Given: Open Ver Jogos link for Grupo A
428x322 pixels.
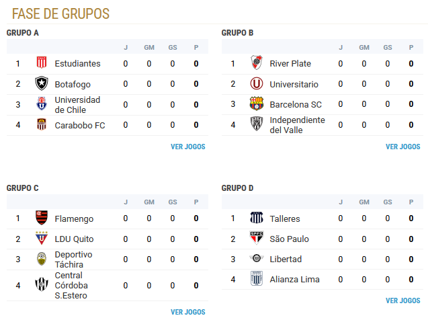Looking at the screenshot, I should [188, 147].
